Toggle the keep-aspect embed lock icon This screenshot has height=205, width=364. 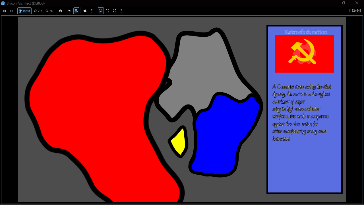(101, 11)
